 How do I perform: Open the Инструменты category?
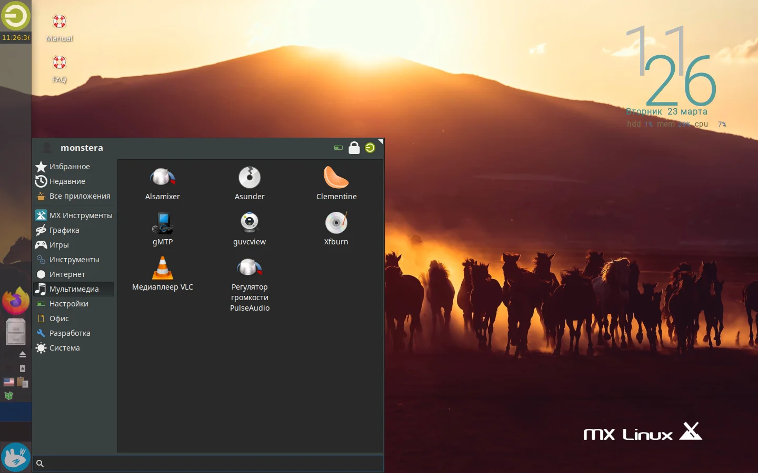pos(74,260)
